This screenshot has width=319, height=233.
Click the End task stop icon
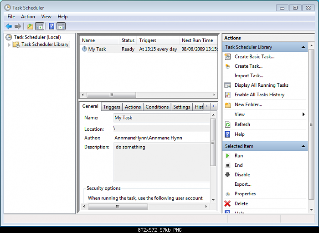[x=228, y=165]
